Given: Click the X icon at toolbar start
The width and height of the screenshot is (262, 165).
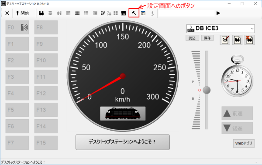Looking at the screenshot, I should coord(7,13).
